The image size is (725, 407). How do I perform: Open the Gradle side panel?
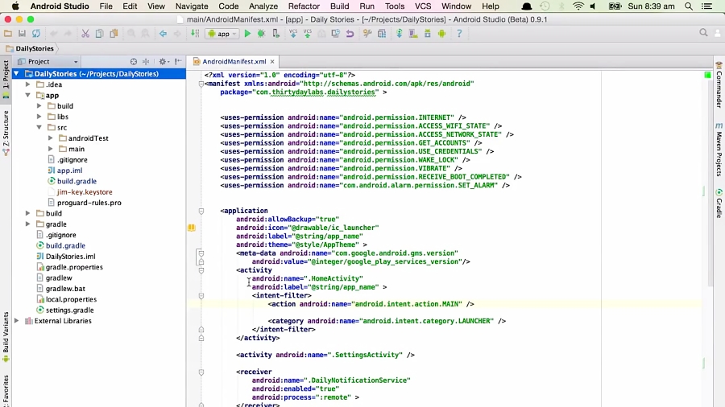coord(719,203)
